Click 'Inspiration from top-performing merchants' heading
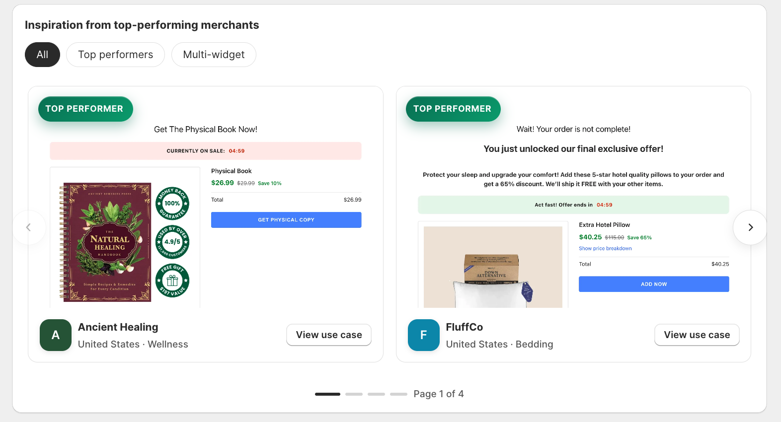 [142, 25]
